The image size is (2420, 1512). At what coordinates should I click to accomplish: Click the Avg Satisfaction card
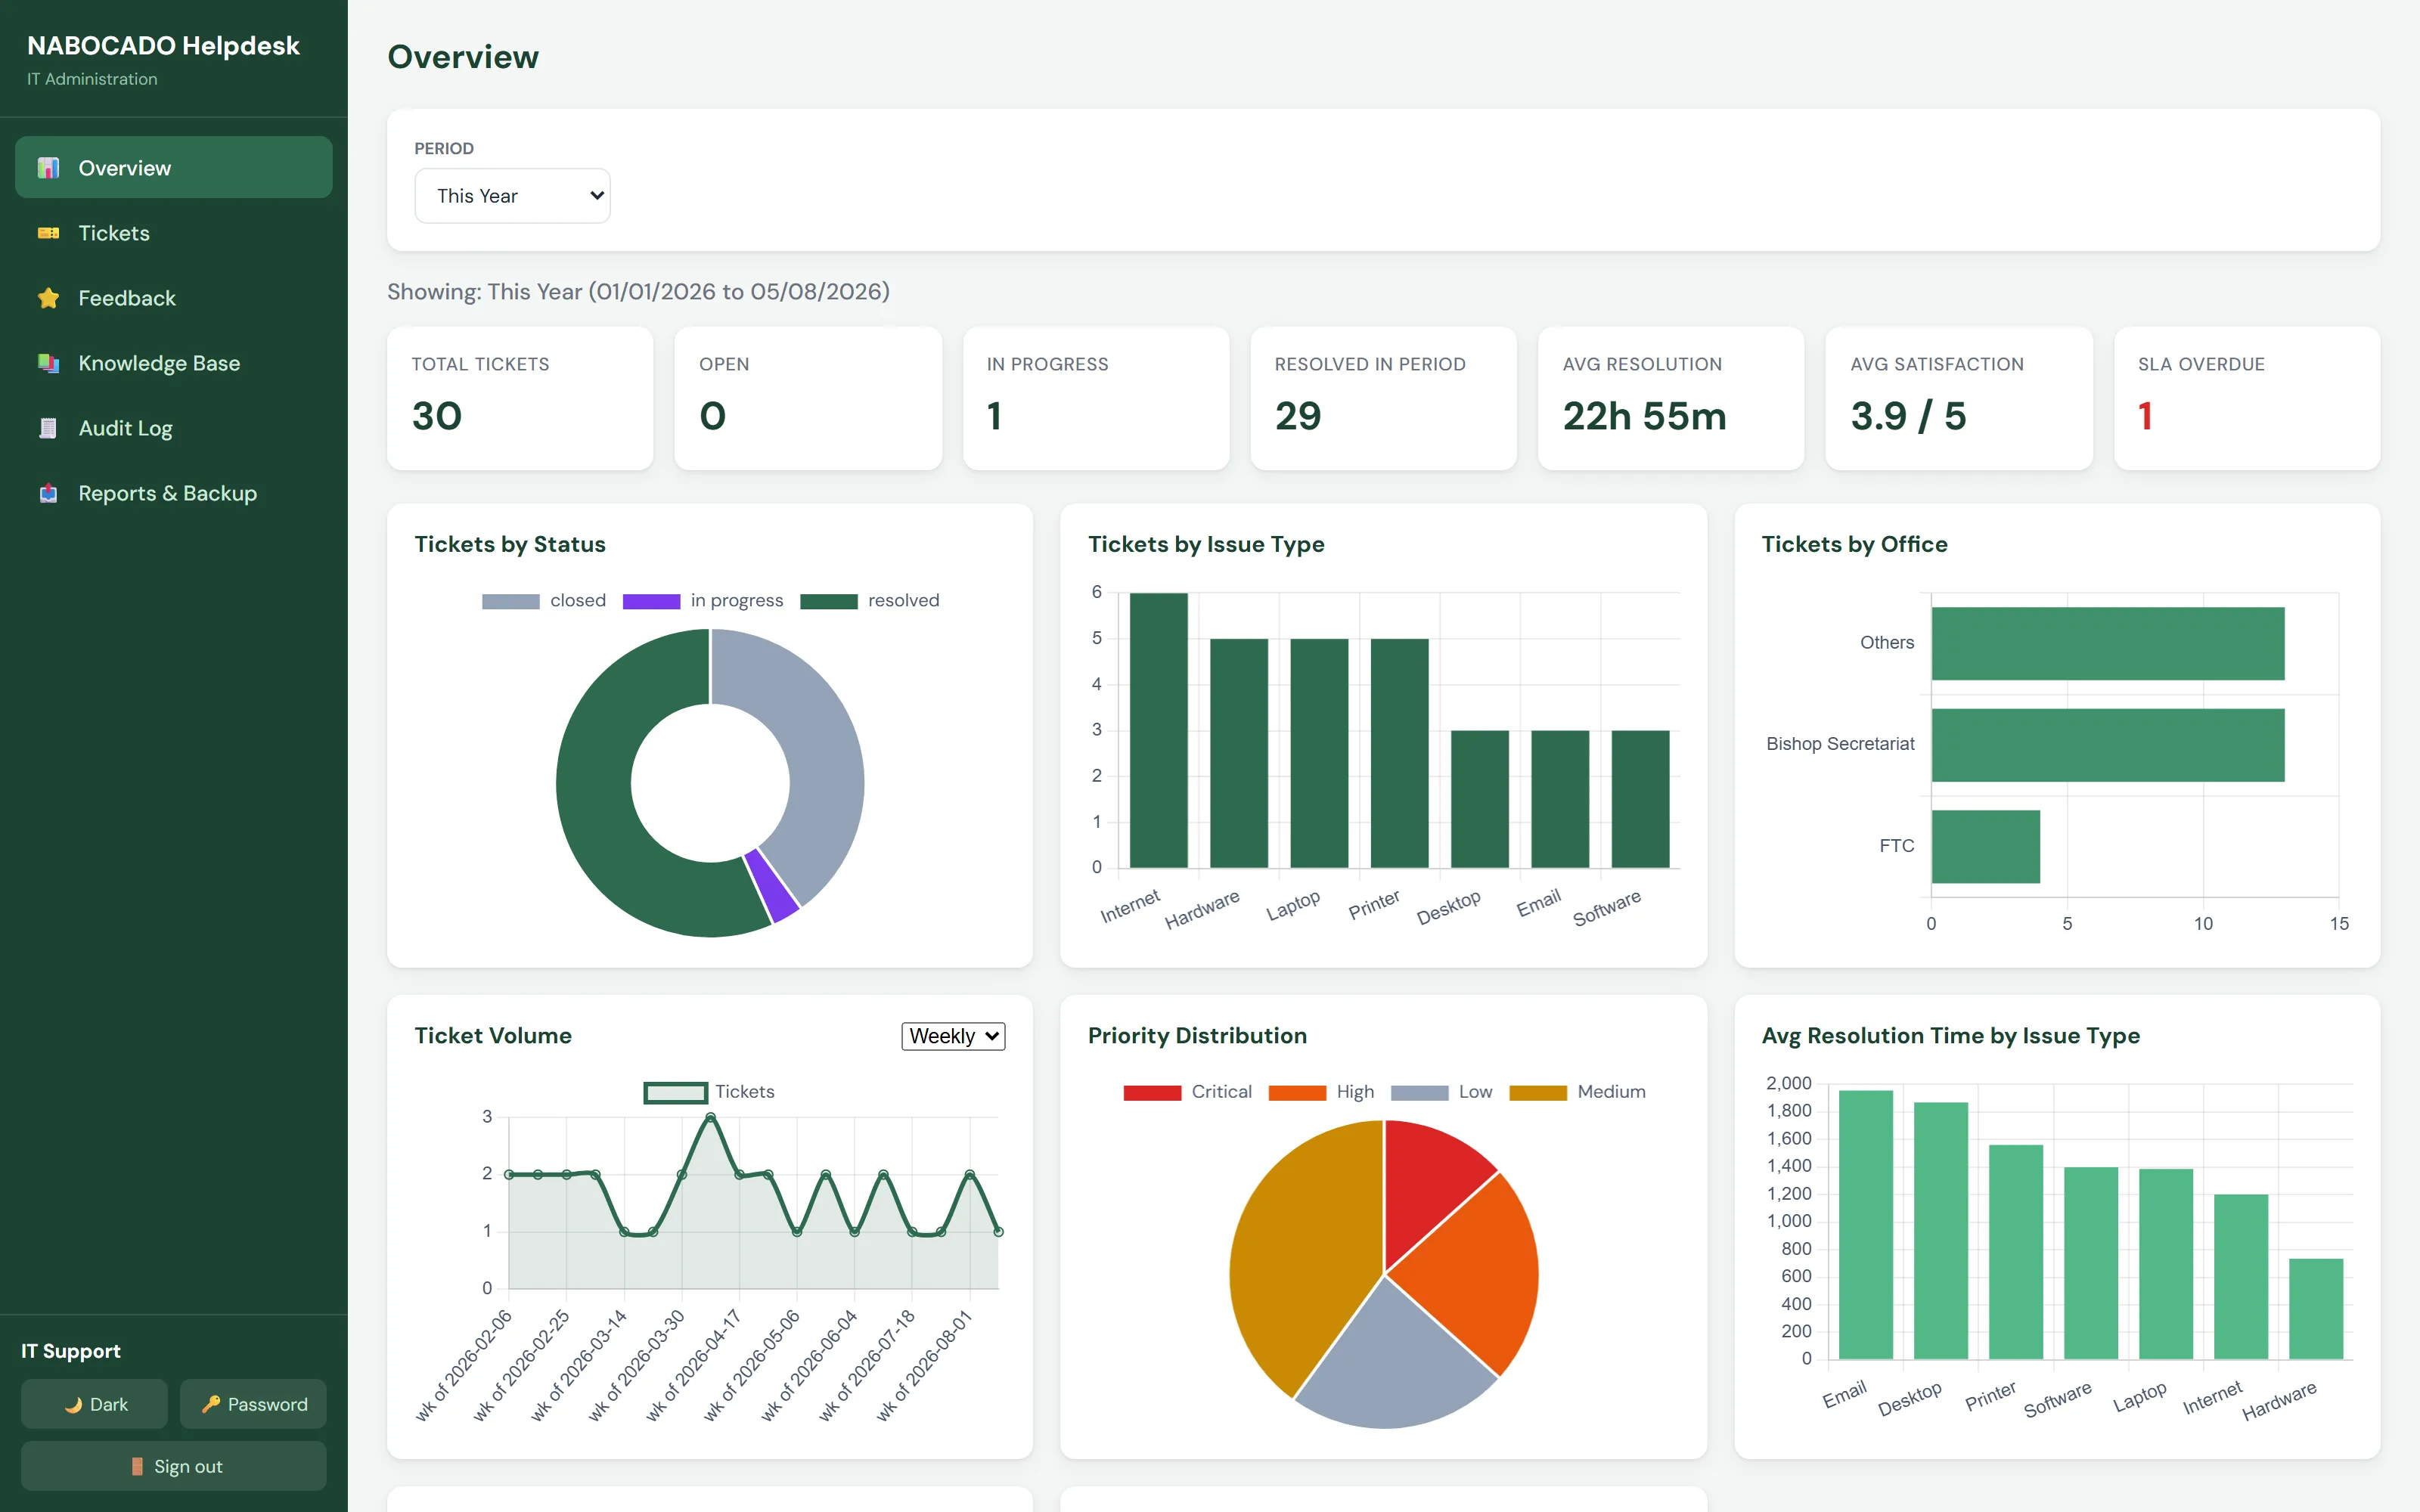1959,398
